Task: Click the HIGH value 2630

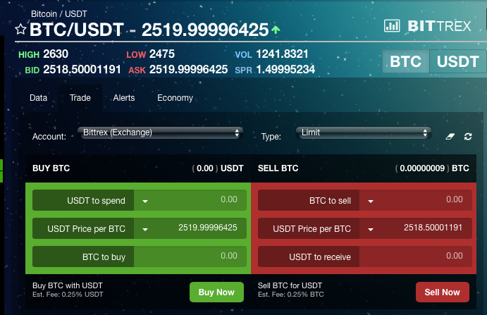Action: point(56,54)
